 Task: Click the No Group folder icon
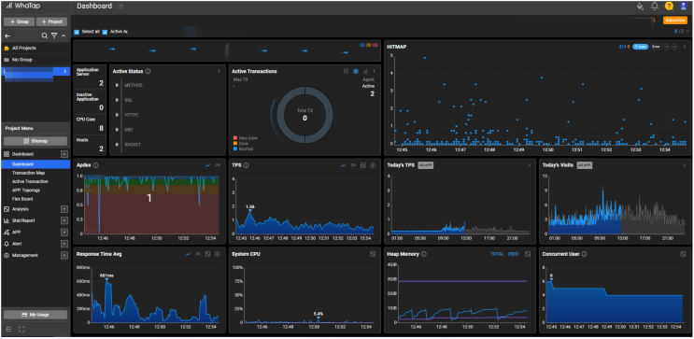[x=7, y=60]
